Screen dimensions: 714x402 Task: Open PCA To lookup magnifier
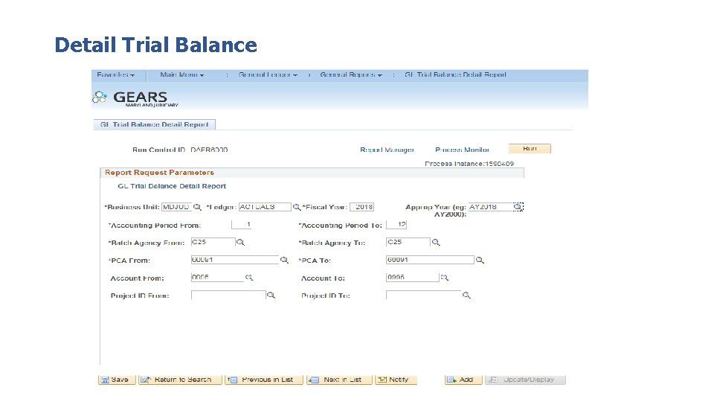coord(480,260)
